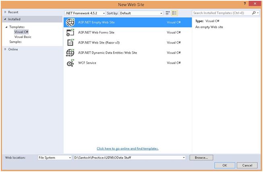Open the help question mark button
Screen dimensions: 263x172
245,4
